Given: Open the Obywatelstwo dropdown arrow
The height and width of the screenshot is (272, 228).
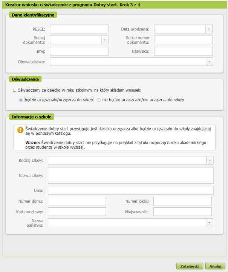Looking at the screenshot, I should point(210,62).
